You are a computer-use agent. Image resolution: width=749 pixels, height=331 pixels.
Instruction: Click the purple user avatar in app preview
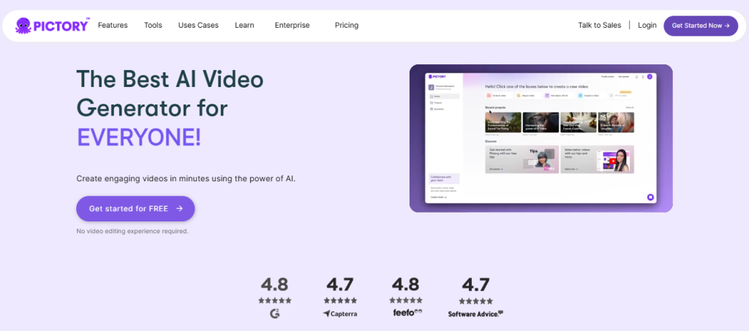tap(650, 77)
